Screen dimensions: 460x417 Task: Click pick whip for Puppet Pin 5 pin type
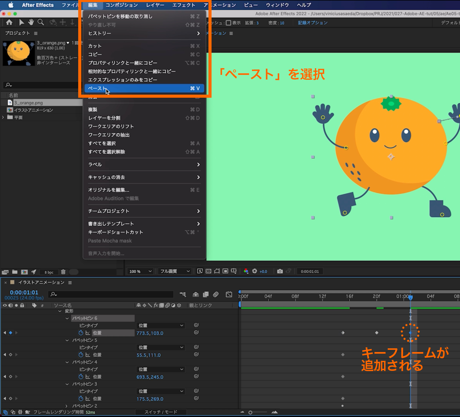(x=196, y=347)
